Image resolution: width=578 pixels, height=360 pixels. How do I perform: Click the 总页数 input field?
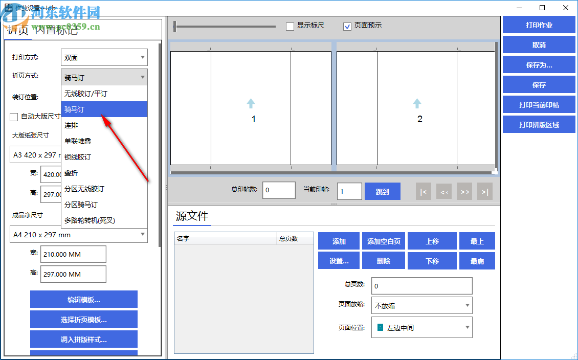pos(421,286)
